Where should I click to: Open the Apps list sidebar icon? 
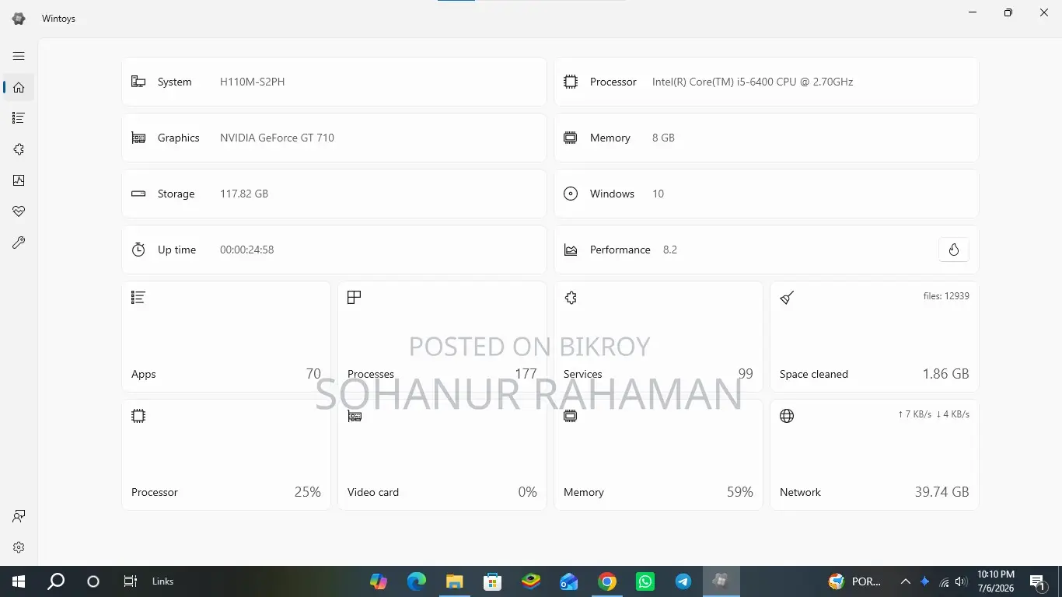coord(19,118)
